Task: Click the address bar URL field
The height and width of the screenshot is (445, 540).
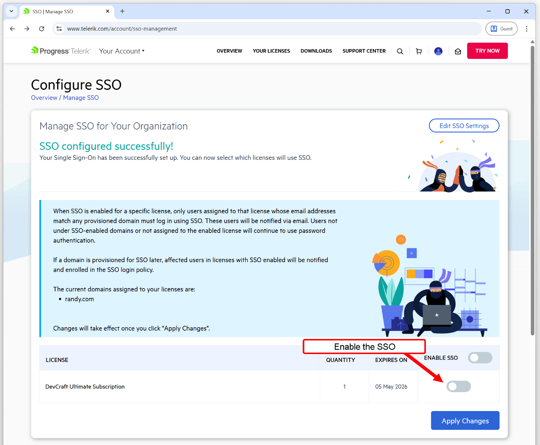Action: (267, 29)
